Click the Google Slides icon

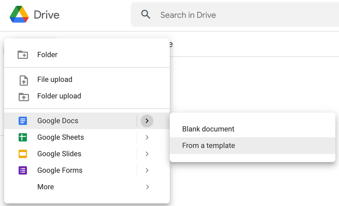(x=23, y=154)
